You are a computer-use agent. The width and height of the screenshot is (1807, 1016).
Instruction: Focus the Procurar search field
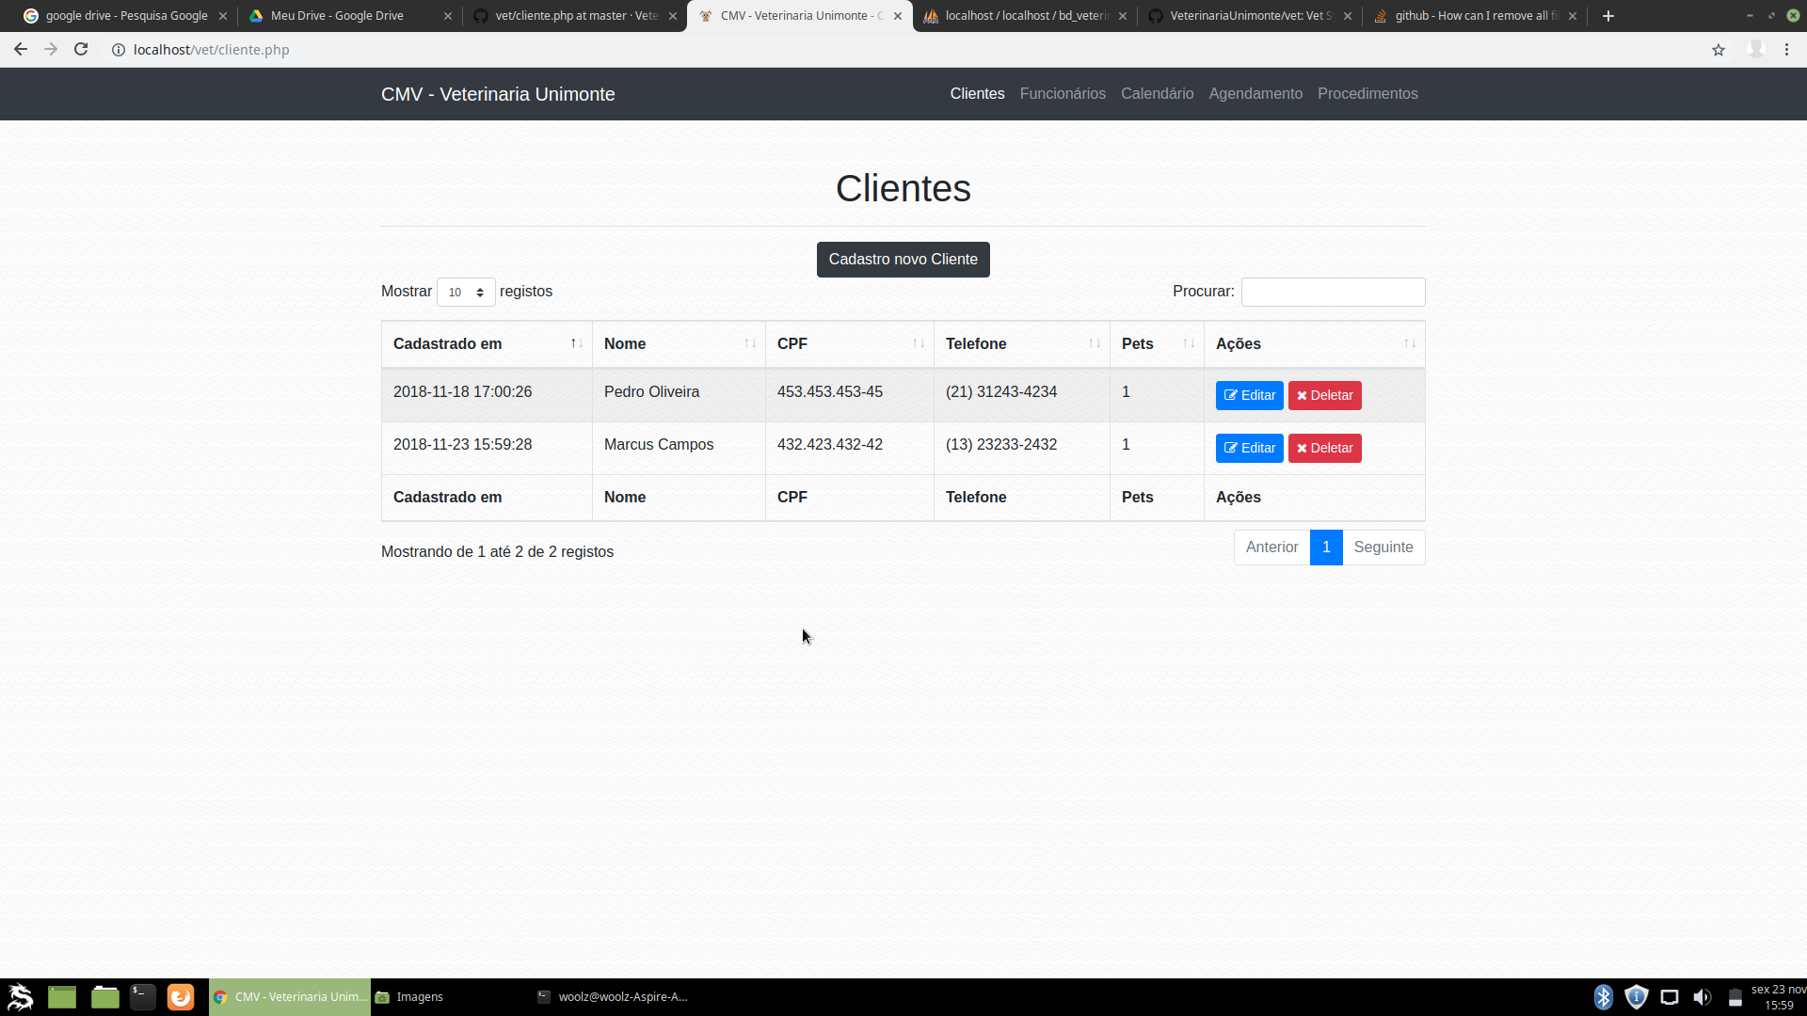[x=1333, y=292]
